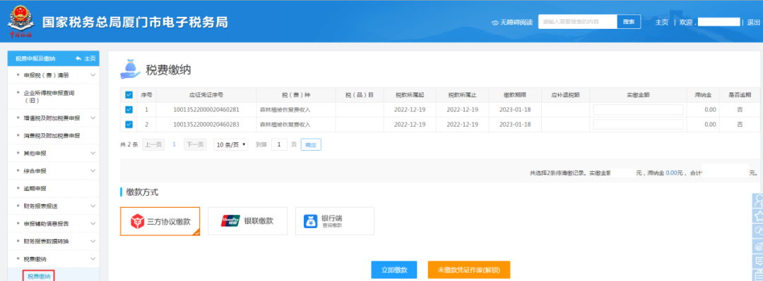Click the 税费申报及缴纳 sidebar header
The image size is (763, 281).
(35, 58)
